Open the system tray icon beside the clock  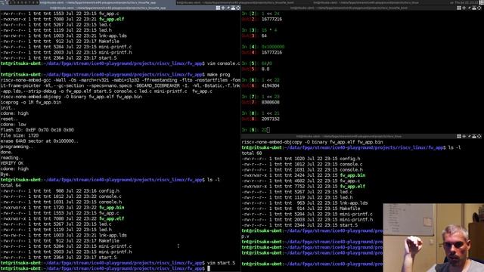coord(482,2)
